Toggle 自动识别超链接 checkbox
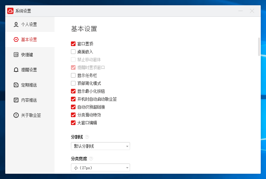 [73, 107]
